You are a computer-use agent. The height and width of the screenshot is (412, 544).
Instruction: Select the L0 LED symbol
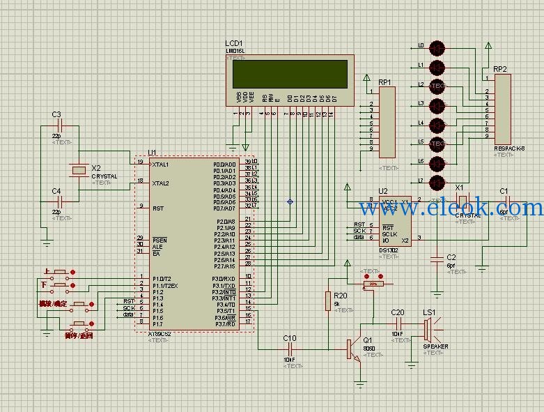click(x=437, y=48)
